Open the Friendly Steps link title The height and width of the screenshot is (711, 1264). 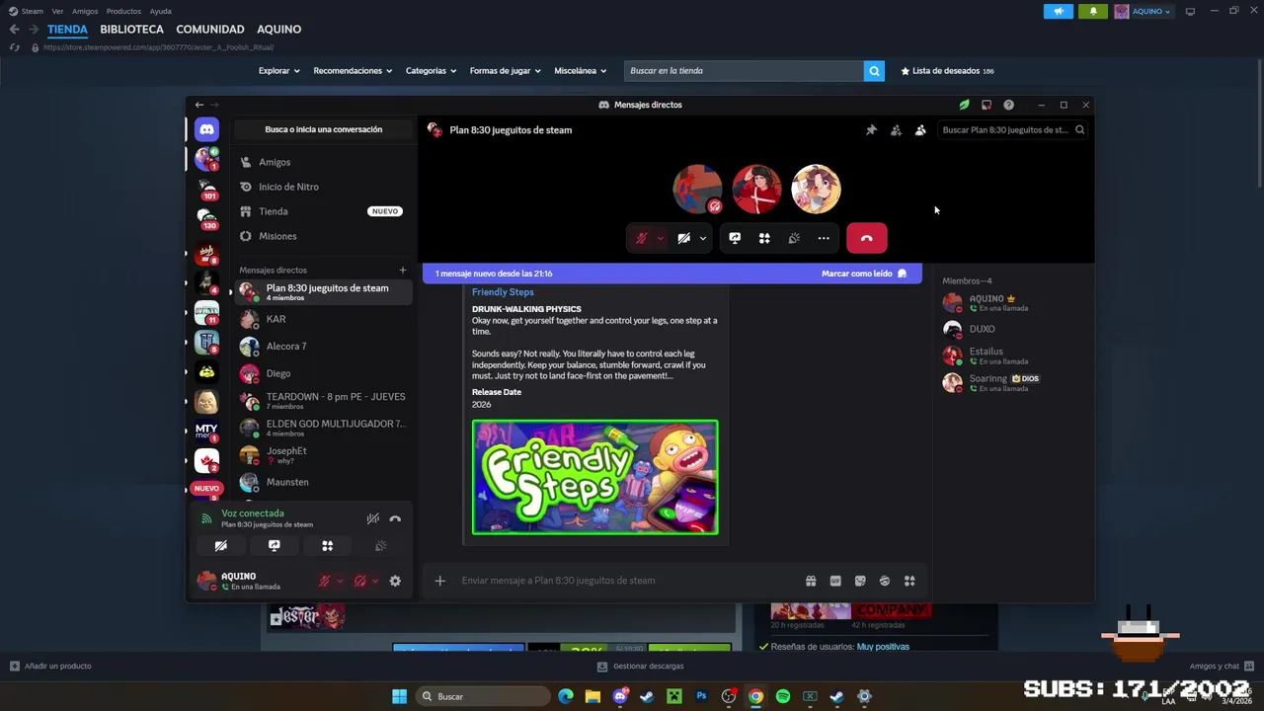click(x=503, y=292)
